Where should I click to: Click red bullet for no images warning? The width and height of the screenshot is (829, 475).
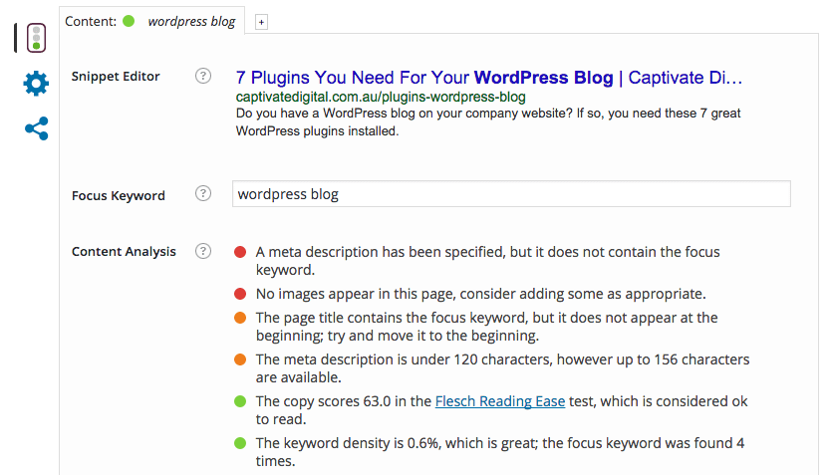(240, 294)
